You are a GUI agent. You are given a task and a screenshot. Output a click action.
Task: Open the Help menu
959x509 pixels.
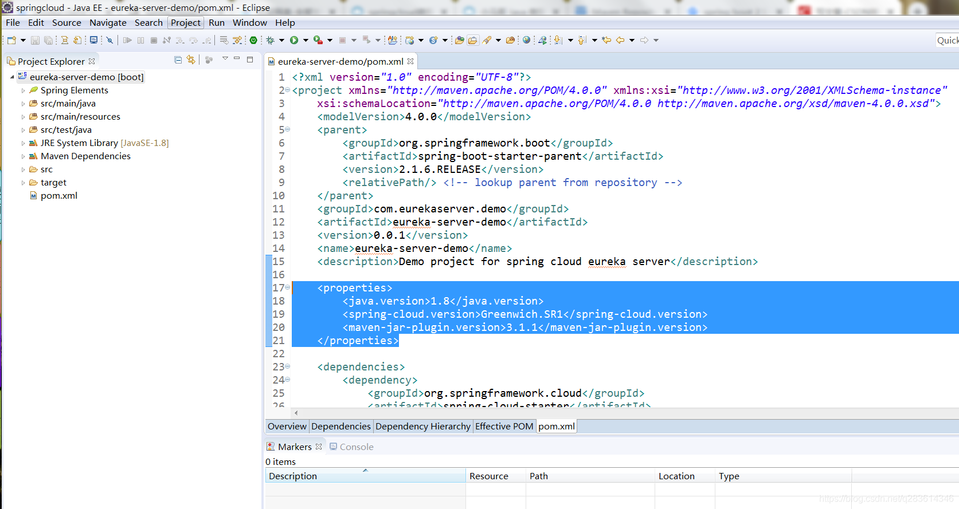[285, 23]
